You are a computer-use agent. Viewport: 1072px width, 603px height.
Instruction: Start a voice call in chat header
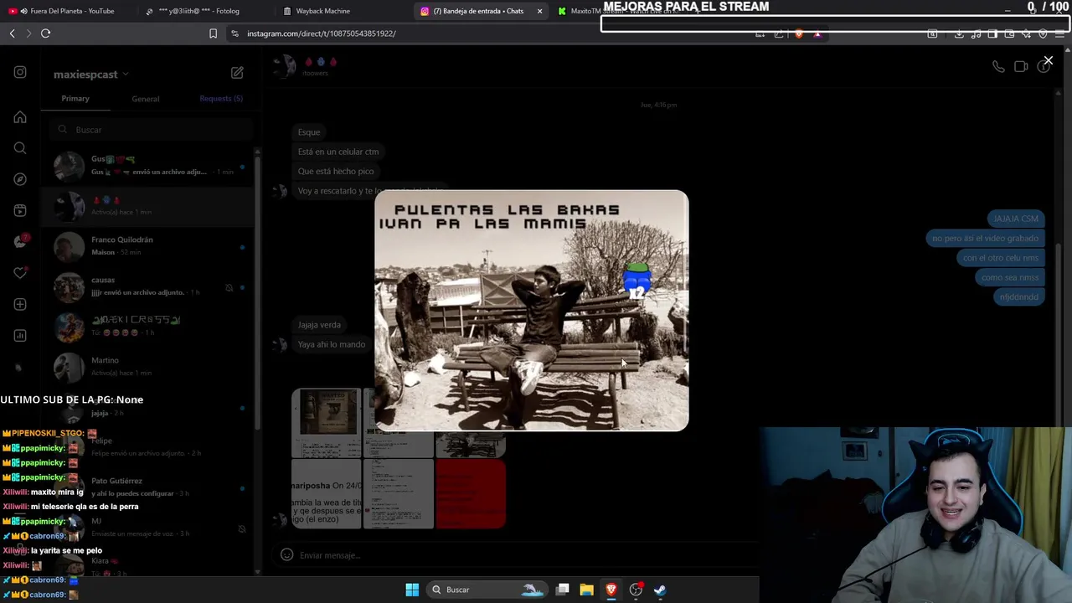click(998, 66)
